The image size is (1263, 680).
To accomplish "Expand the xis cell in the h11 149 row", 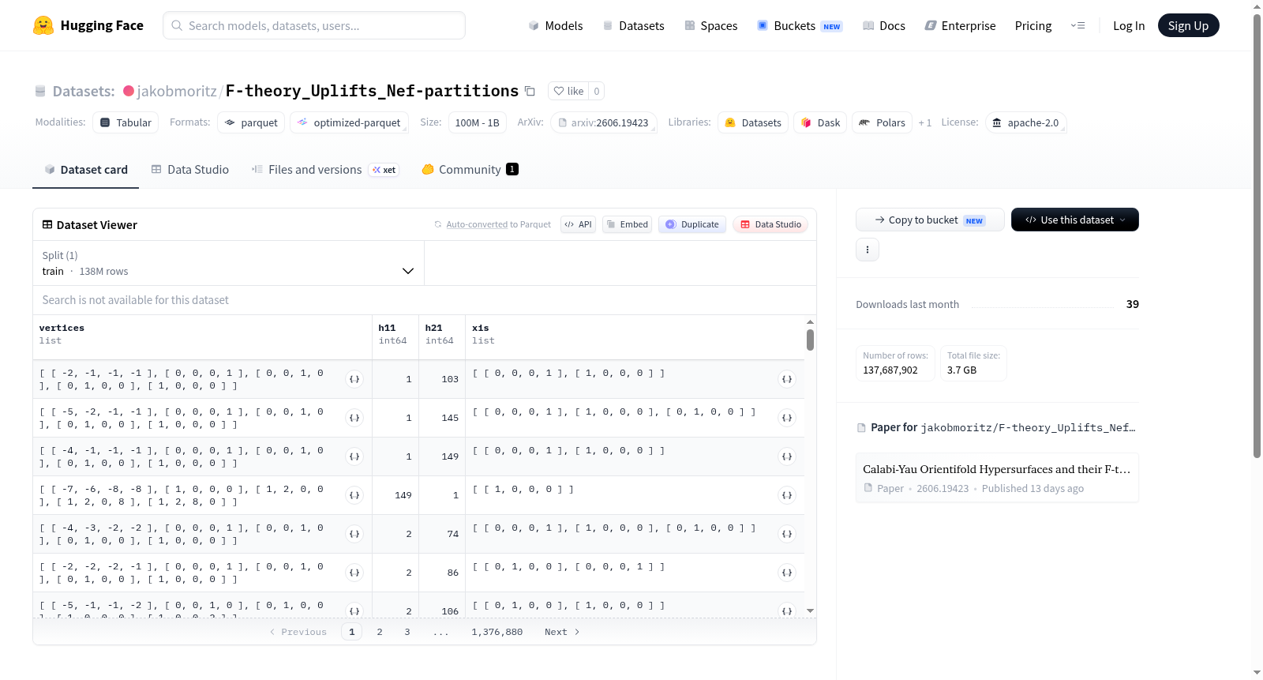I will [787, 495].
